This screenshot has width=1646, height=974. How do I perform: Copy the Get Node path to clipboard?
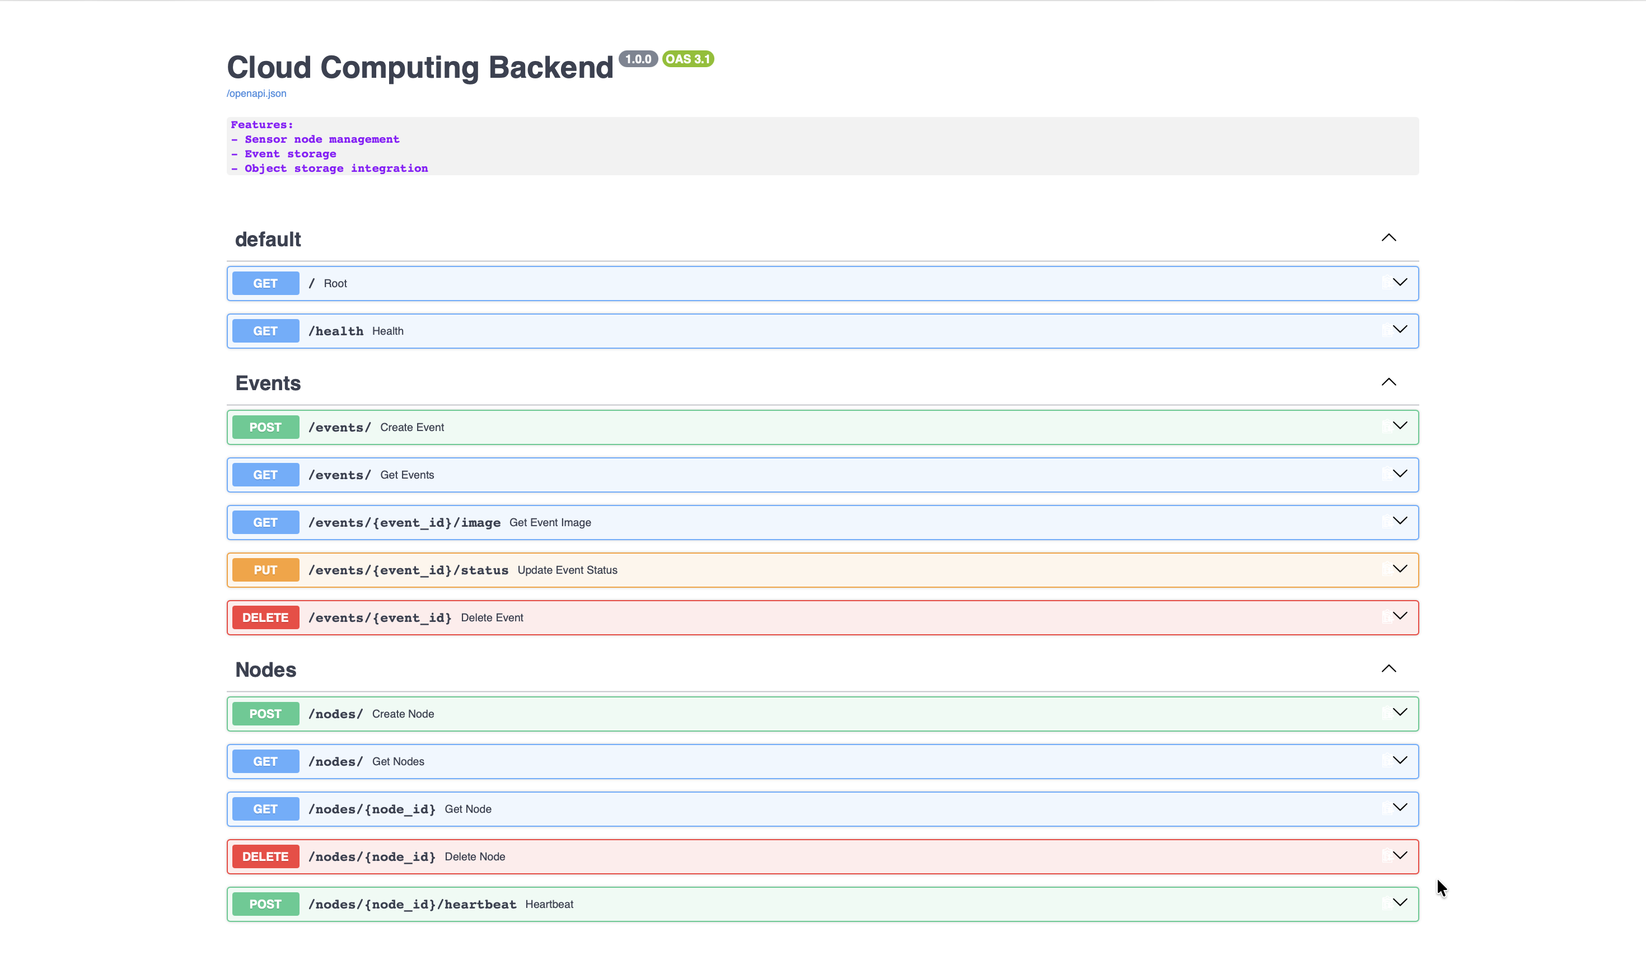tap(1387, 809)
